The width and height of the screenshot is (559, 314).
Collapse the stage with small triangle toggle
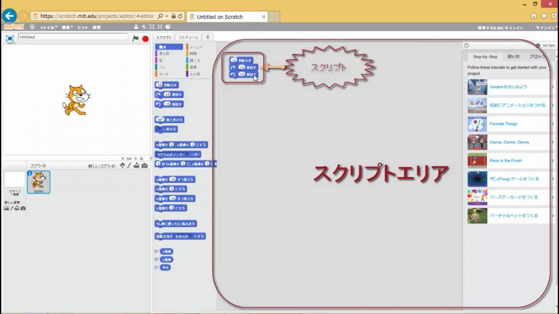click(150, 159)
